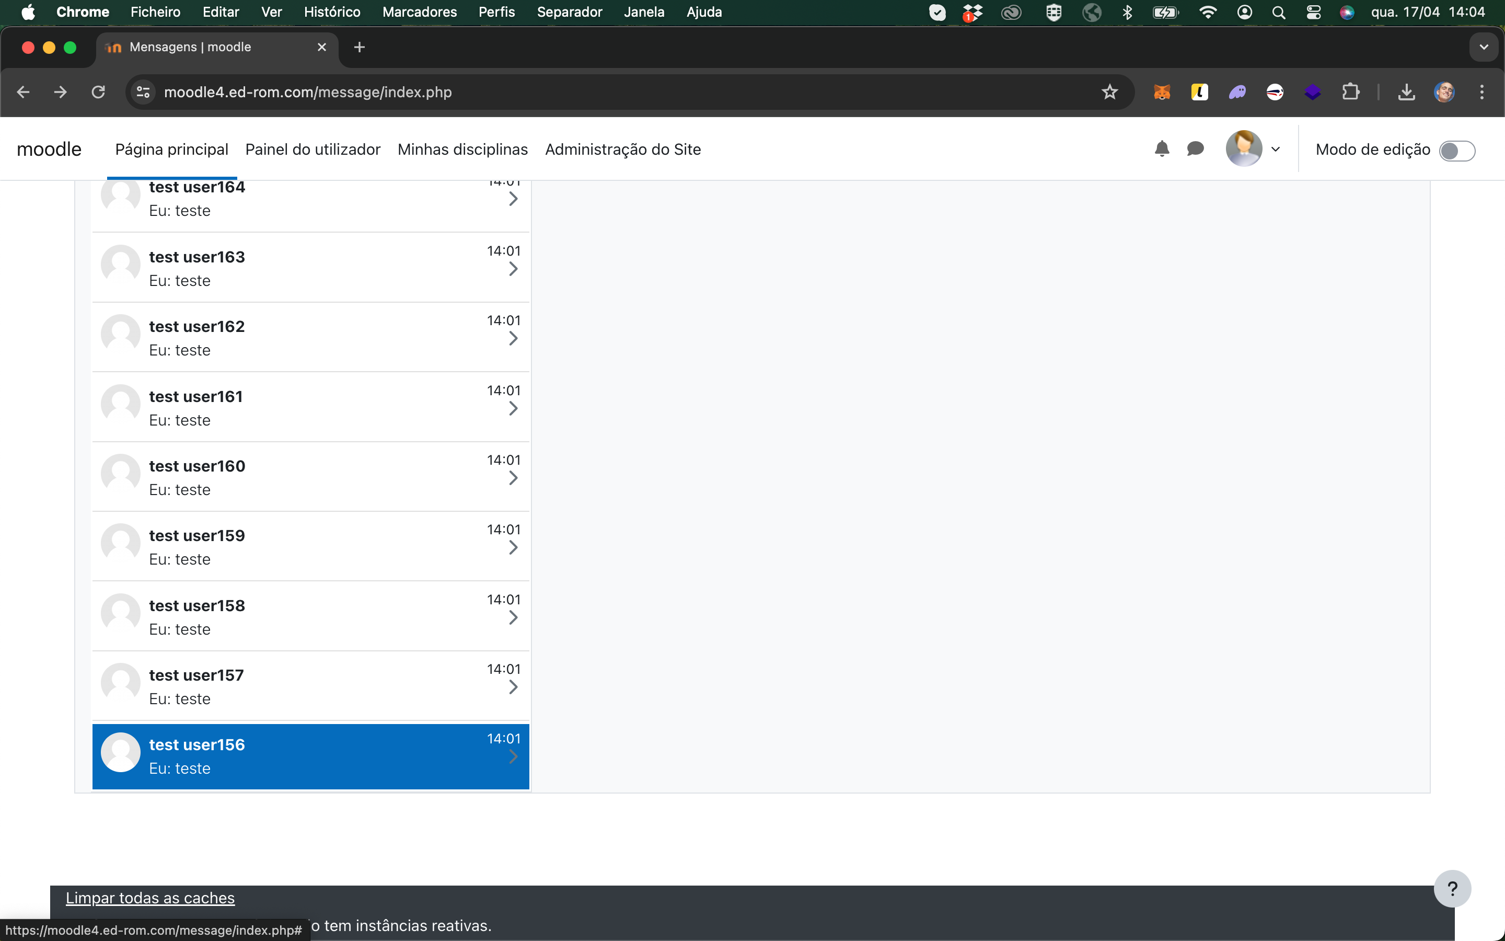Click Limpar todas as caches link
Screen dimensions: 1505x941
(x=150, y=898)
